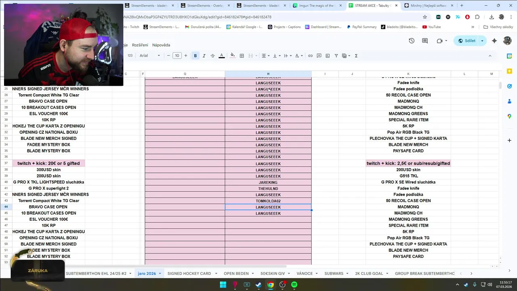
Task: Bookmark this page with star icon
Action: pyautogui.click(x=425, y=17)
